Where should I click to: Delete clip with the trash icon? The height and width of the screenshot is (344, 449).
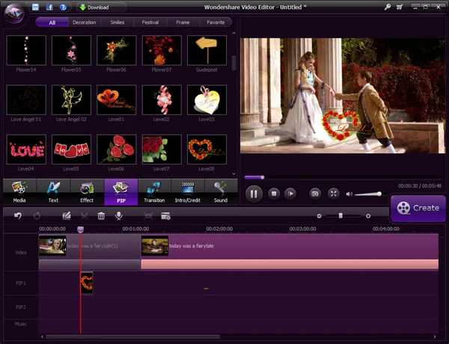point(101,215)
